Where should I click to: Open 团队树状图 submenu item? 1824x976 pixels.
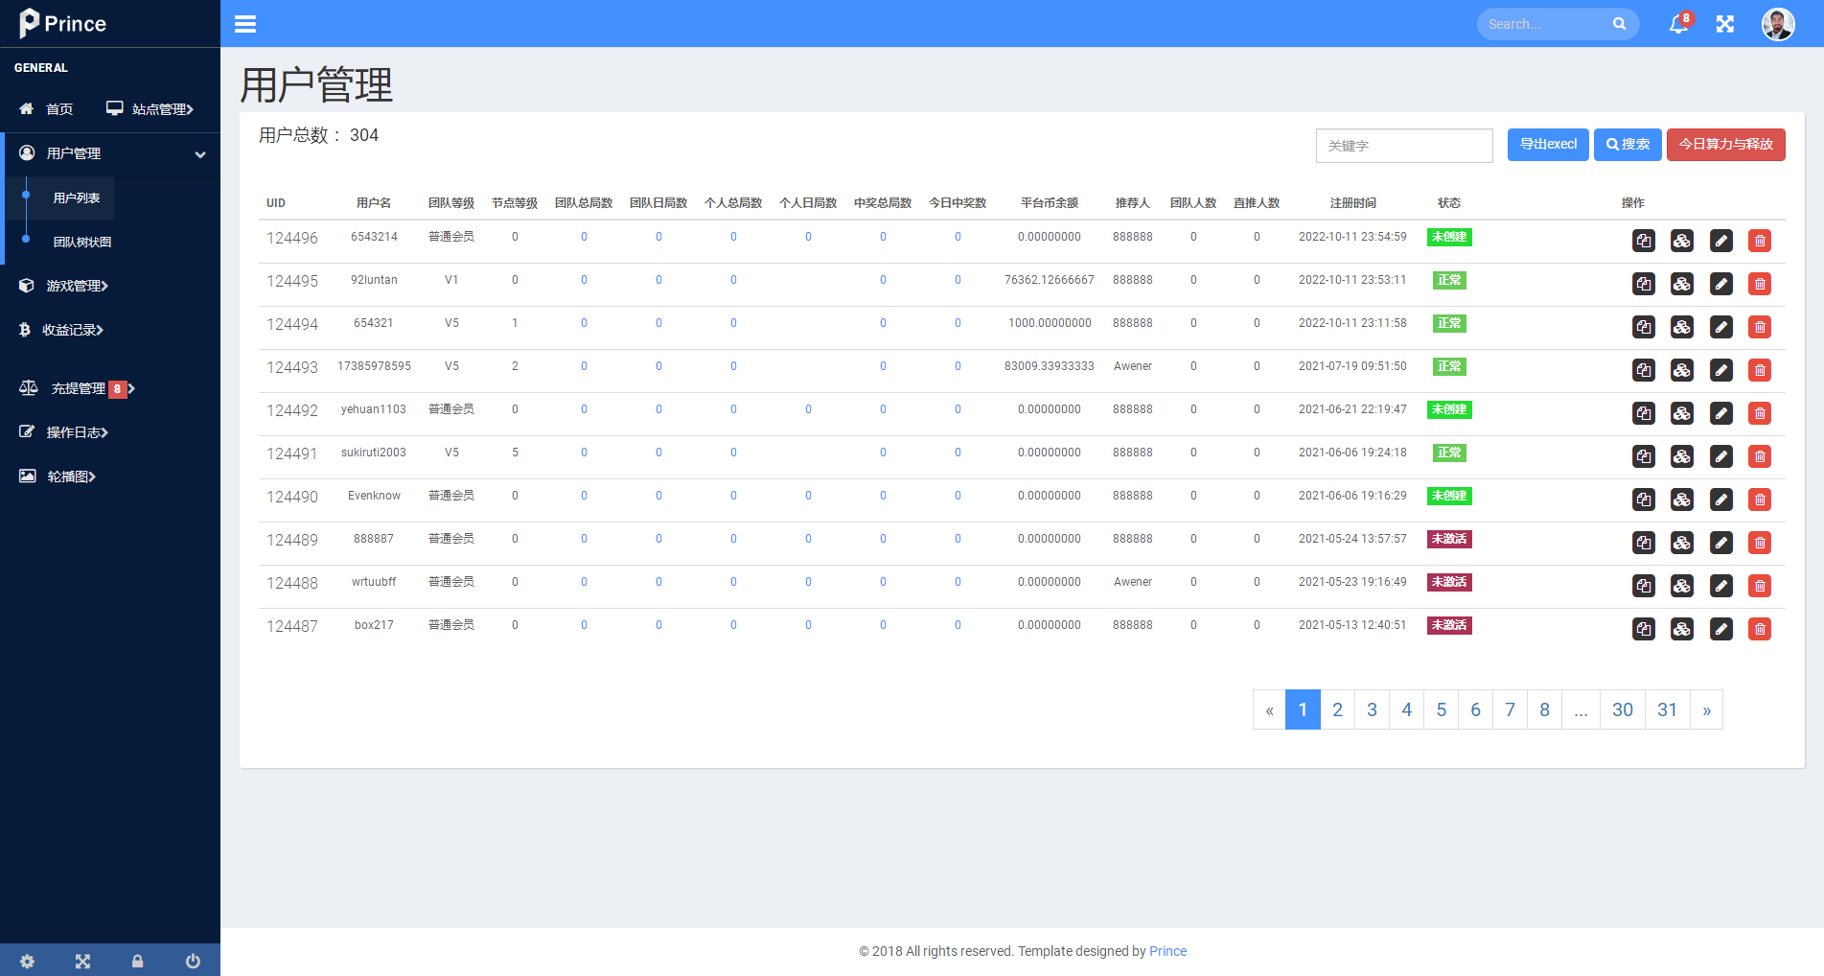(82, 243)
